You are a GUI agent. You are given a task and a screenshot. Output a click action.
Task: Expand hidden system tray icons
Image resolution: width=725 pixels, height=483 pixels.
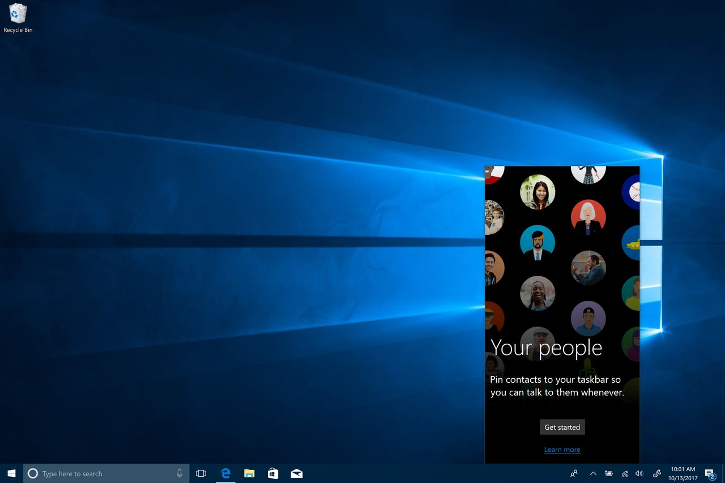(593, 473)
